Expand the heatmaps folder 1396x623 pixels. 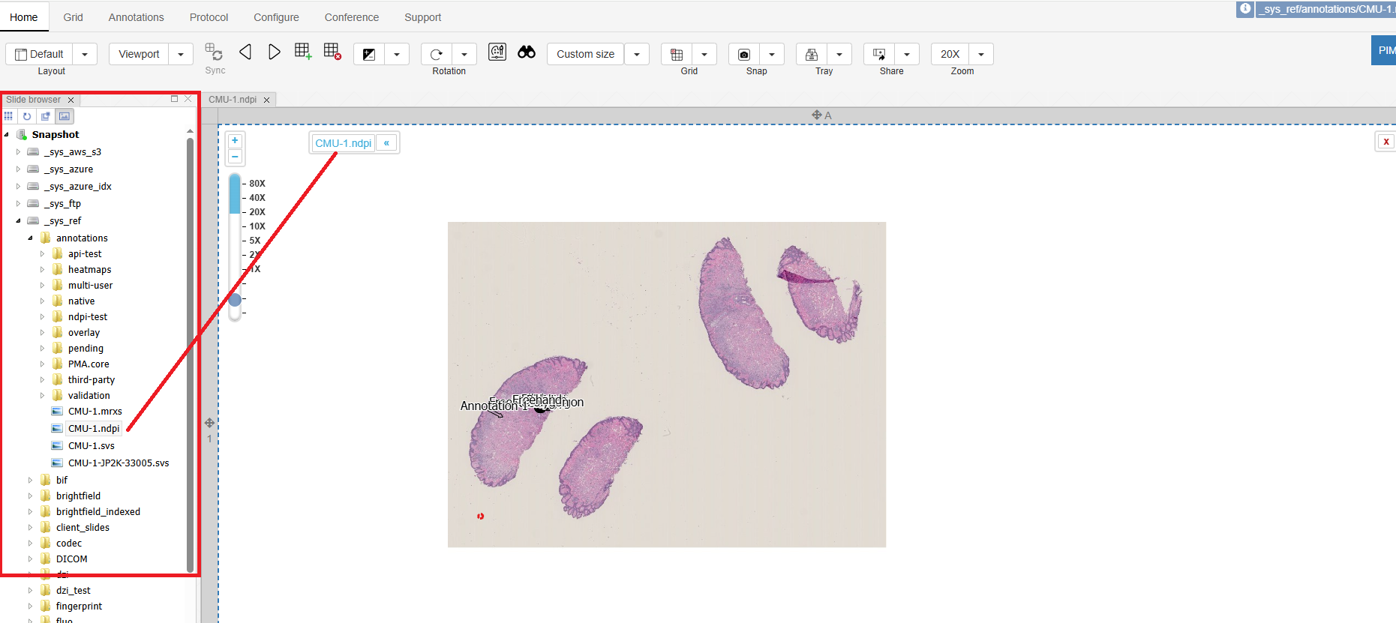click(x=43, y=270)
